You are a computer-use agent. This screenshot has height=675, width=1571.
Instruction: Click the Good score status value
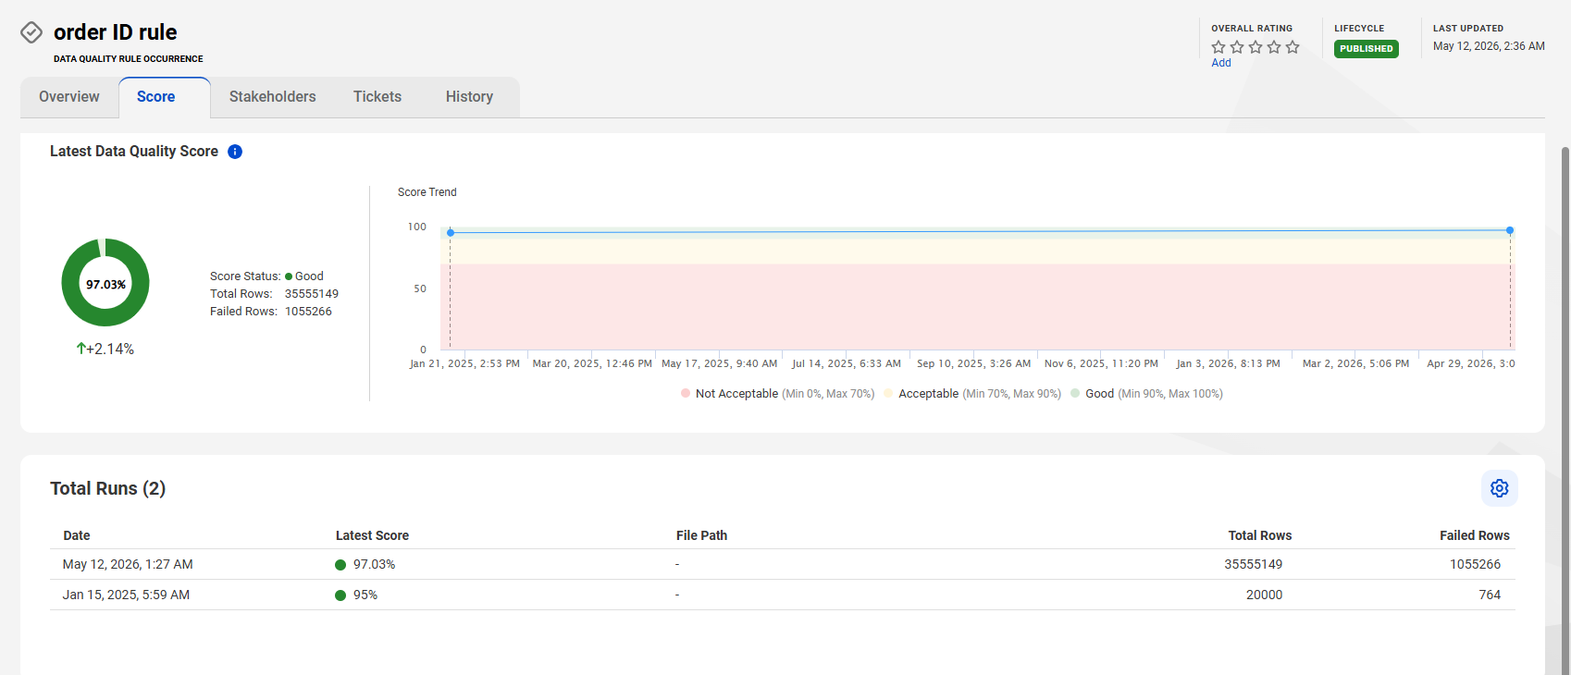click(x=304, y=276)
